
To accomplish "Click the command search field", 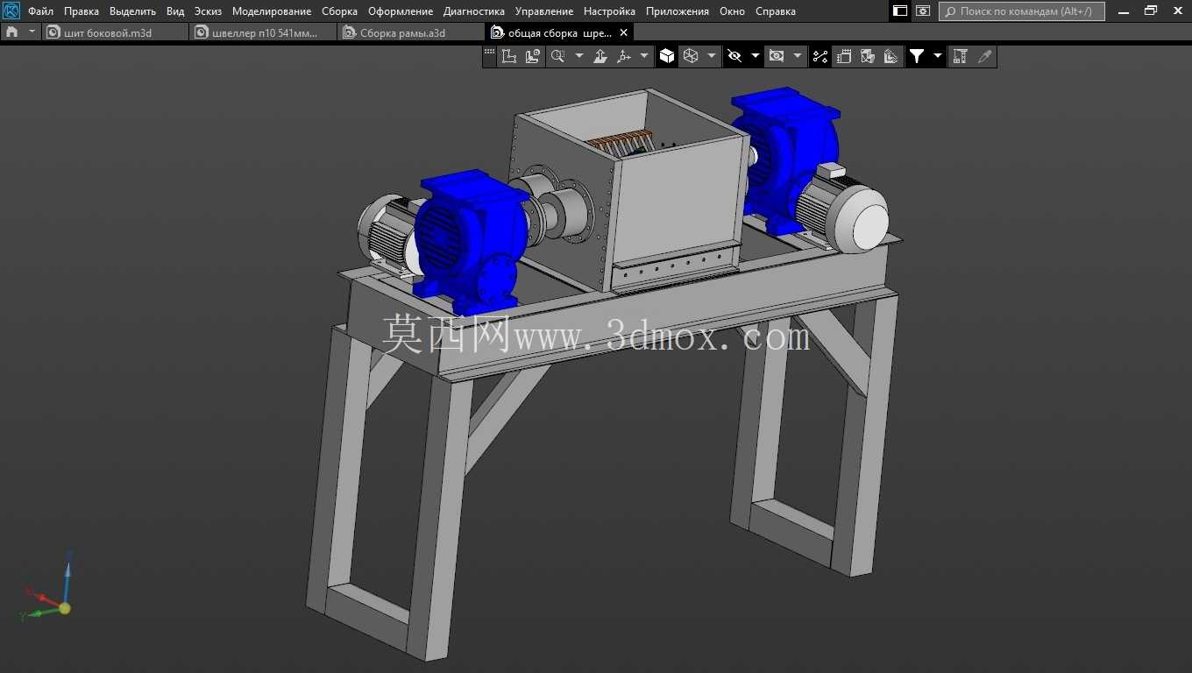I will 1022,11.
